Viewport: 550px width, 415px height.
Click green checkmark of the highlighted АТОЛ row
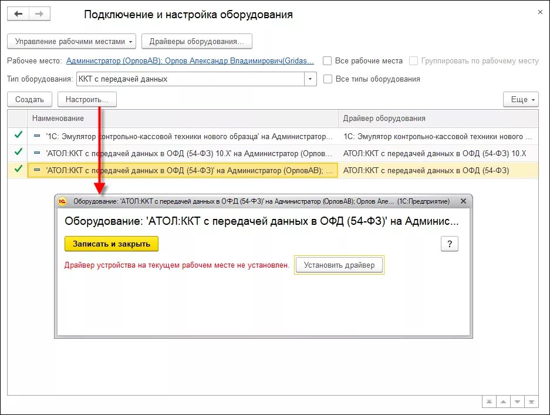[x=18, y=169]
